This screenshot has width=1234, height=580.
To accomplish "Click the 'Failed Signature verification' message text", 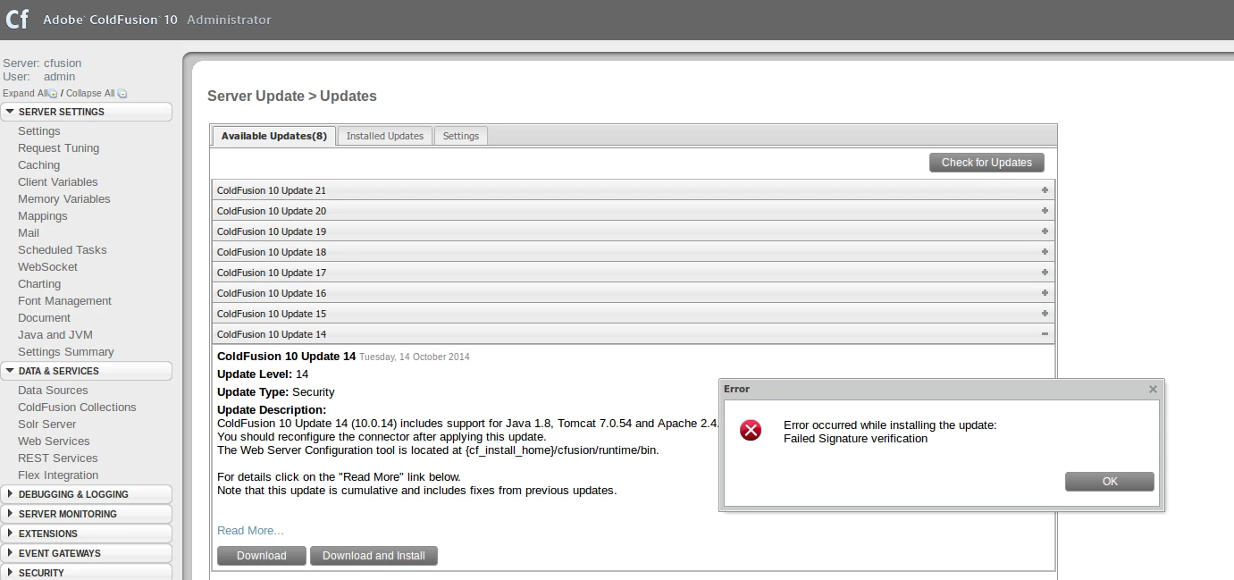I will coord(855,439).
